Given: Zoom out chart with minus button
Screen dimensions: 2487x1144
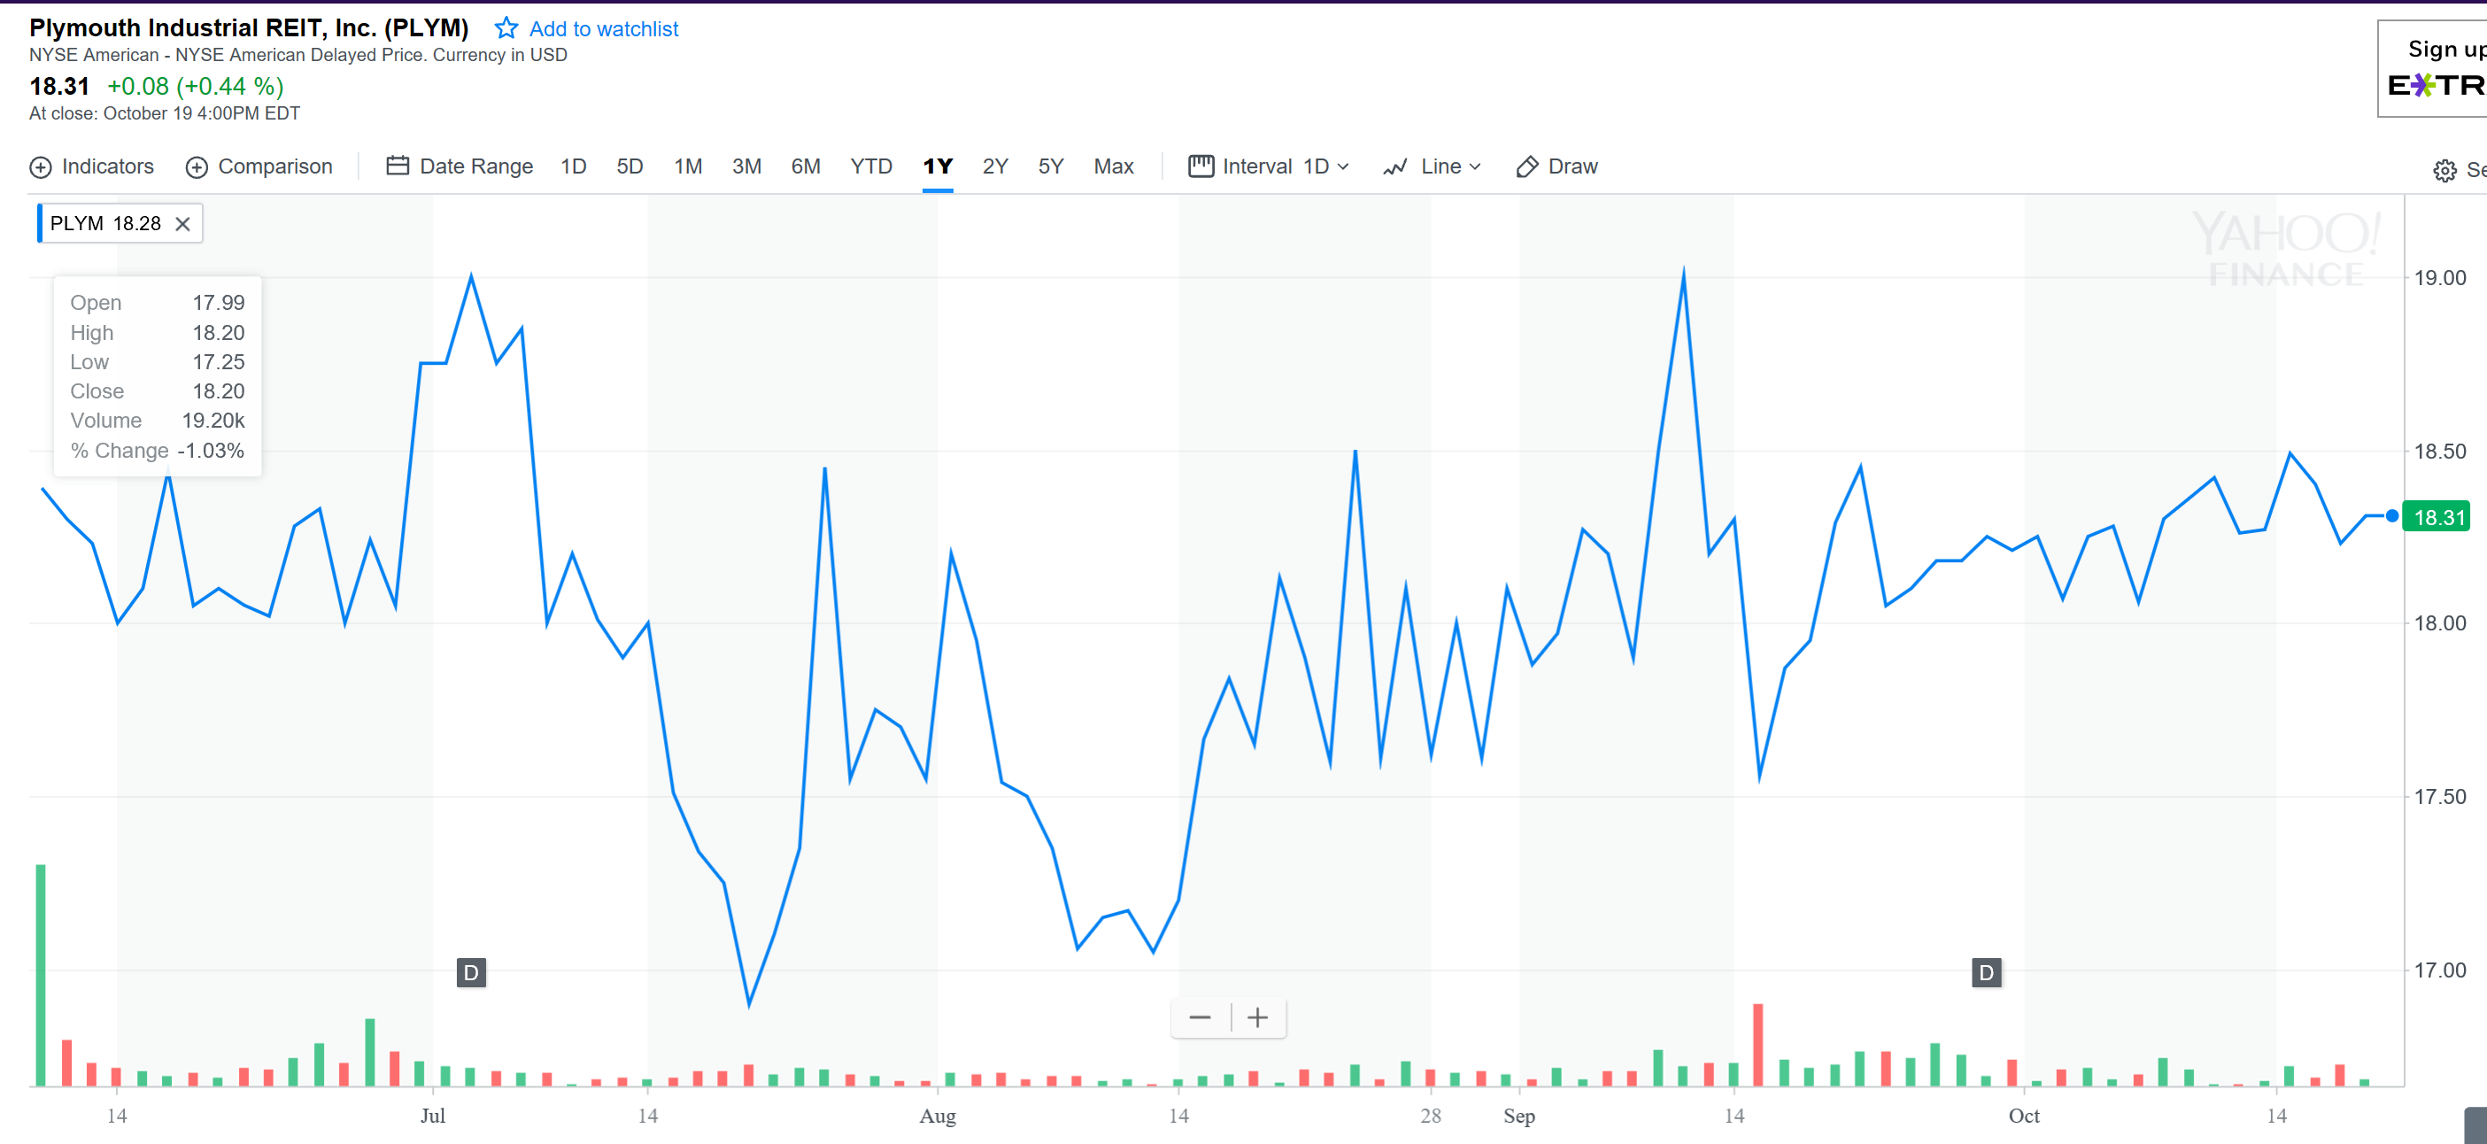Looking at the screenshot, I should (x=1200, y=1017).
